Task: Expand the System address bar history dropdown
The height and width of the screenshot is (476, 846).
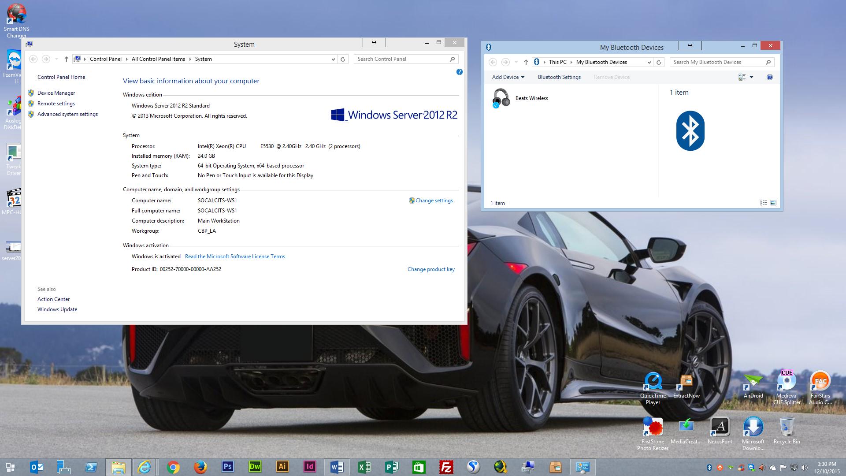Action: pos(333,59)
